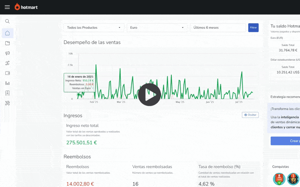Click the Feb '25 axis label
300x187 pixels.
pos(94,102)
